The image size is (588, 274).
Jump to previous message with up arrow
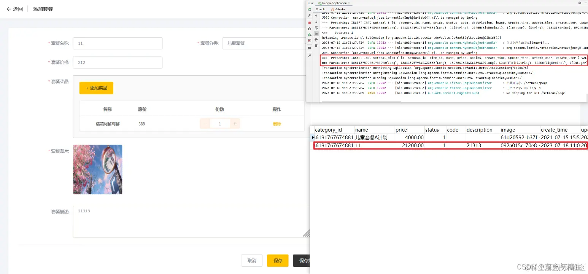tap(316, 15)
